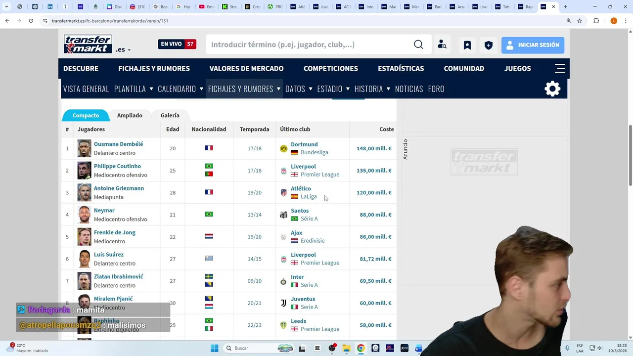Open Frenkie de Jong's player link
Screen dimensions: 633x356
[x=114, y=232]
